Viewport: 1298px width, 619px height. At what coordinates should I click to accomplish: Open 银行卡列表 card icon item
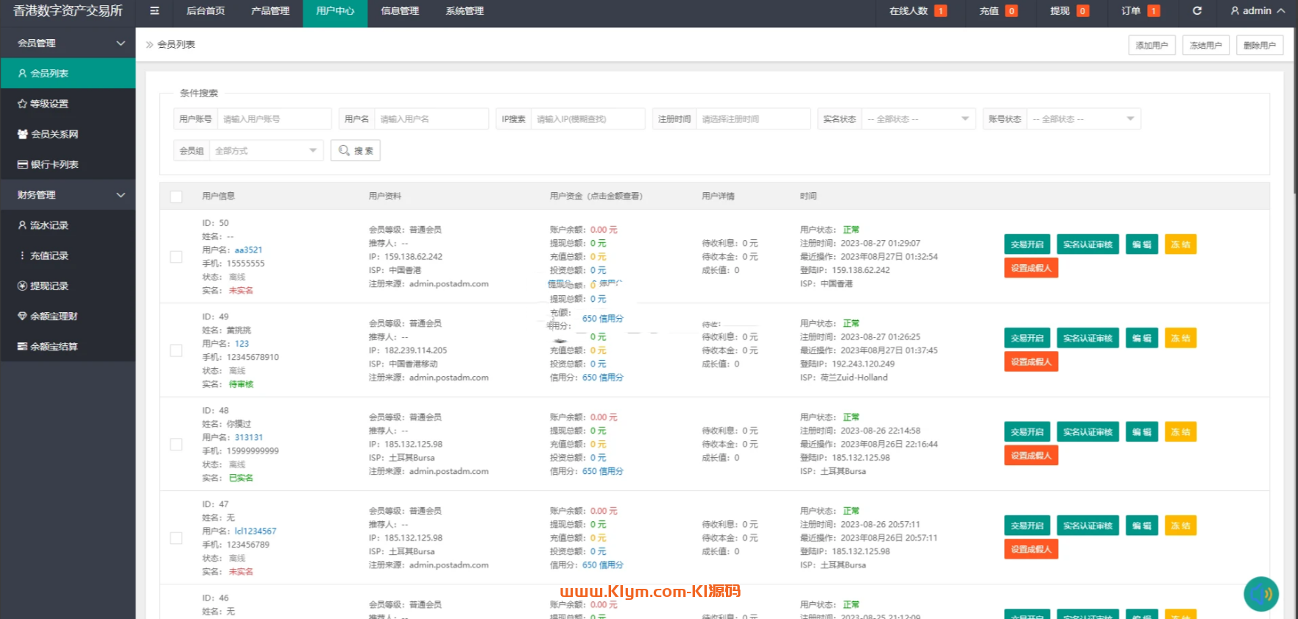click(54, 164)
